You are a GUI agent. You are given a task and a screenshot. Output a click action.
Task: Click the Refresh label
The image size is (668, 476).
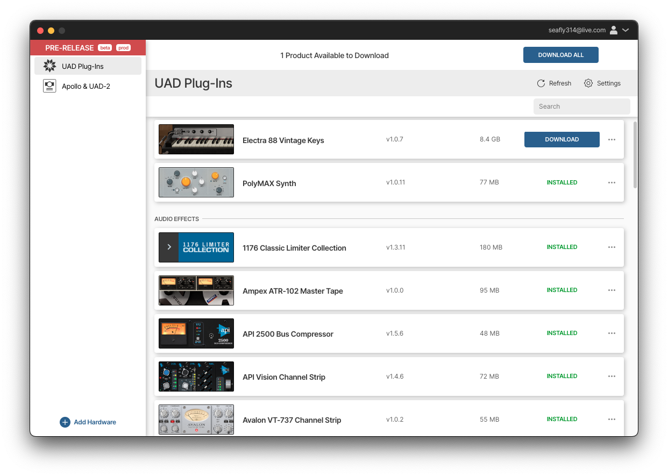[x=560, y=83]
